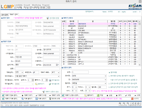Screen dimensions: 142x108
Task: Switch to the 센서 관리 tab
Action: point(5,15)
